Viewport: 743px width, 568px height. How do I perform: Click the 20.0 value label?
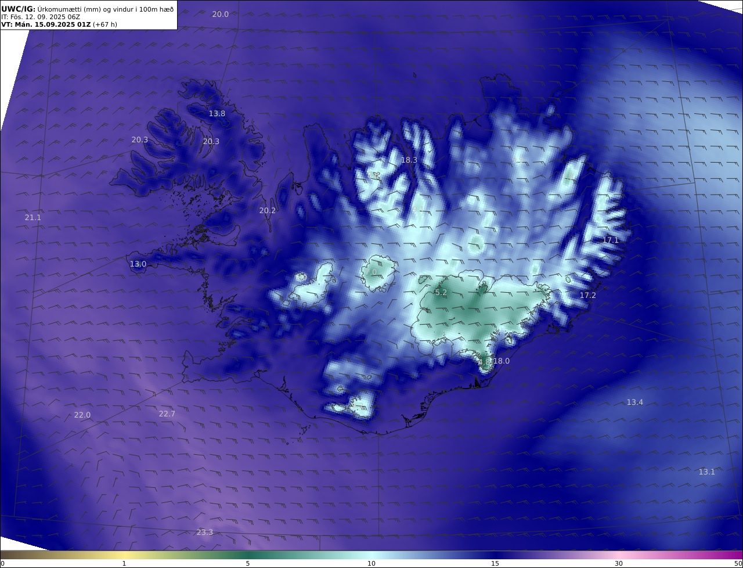click(220, 14)
